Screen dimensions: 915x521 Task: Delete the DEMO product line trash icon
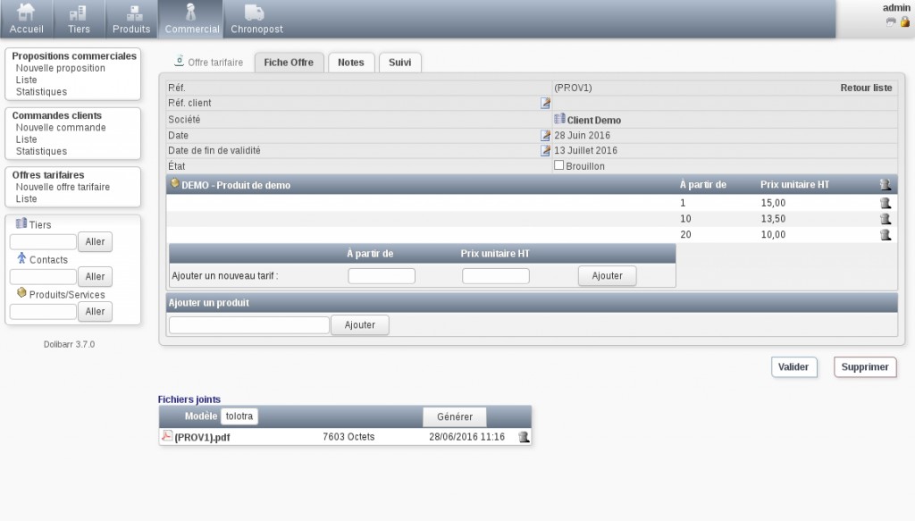click(886, 185)
